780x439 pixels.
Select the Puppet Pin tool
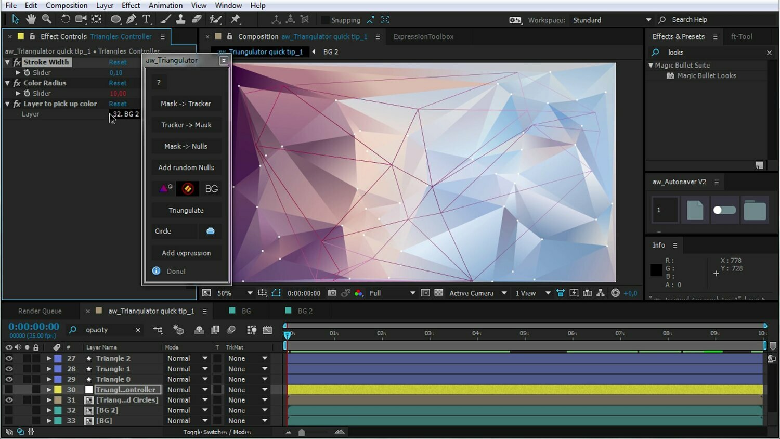click(236, 19)
